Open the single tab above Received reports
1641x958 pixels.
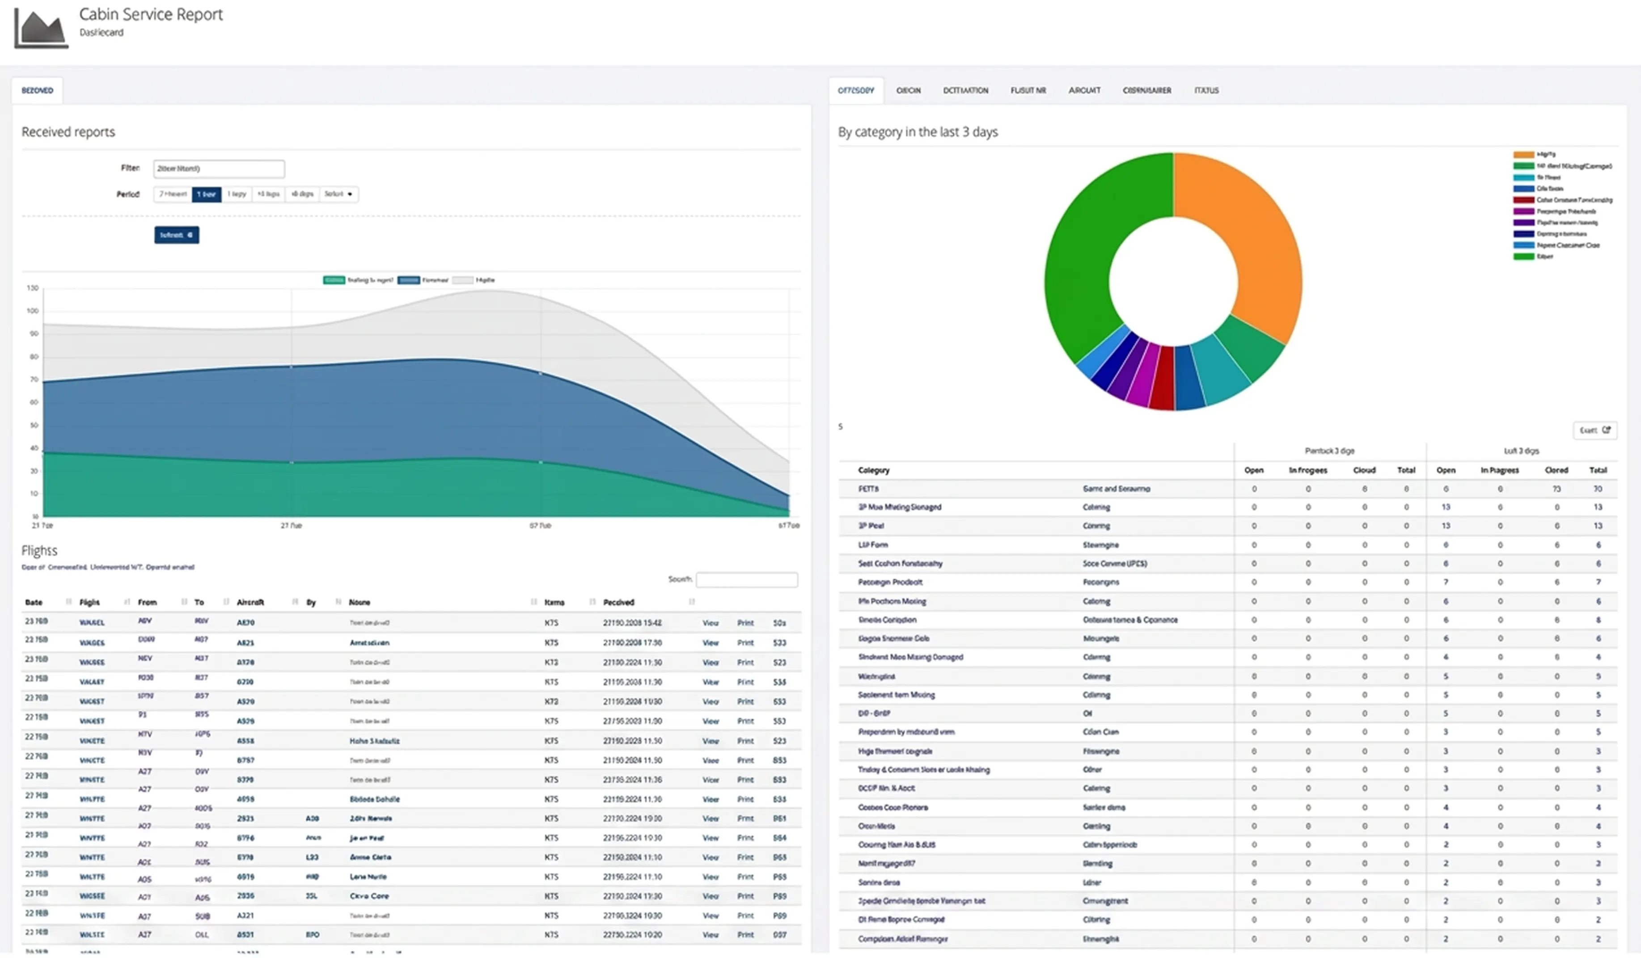pos(37,90)
